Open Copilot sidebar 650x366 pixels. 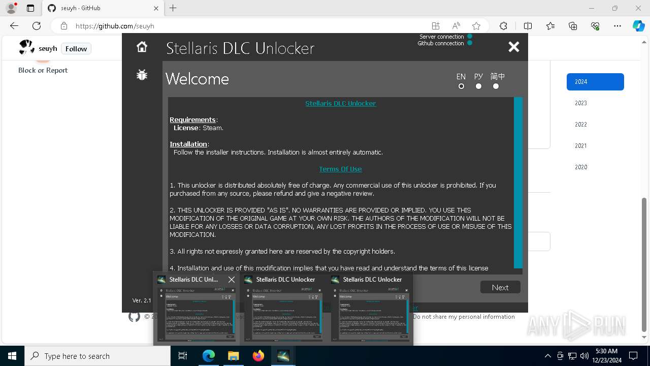[638, 26]
